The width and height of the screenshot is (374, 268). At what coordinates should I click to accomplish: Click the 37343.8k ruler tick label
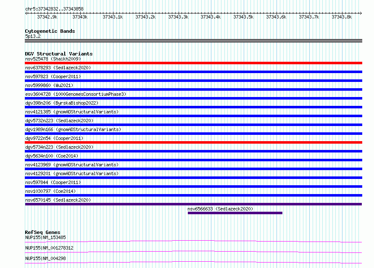click(x=342, y=17)
